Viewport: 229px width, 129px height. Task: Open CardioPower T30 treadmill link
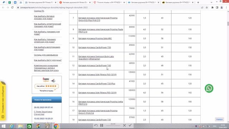coord(94,120)
